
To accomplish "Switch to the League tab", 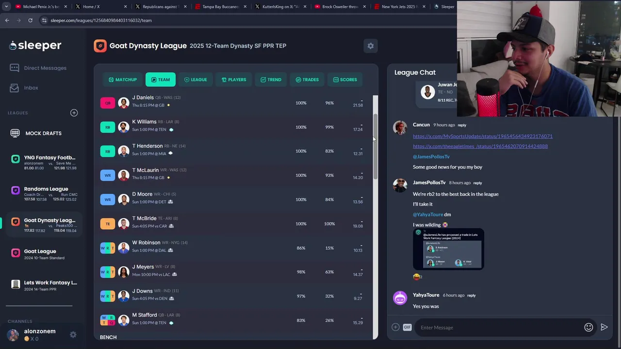I will coord(196,79).
